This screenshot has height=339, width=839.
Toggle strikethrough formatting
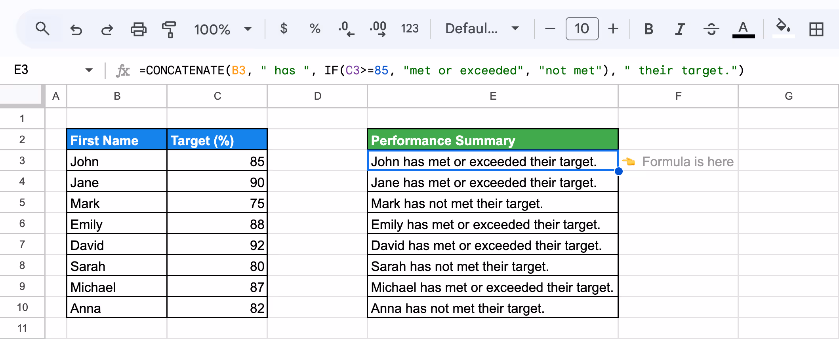(711, 29)
